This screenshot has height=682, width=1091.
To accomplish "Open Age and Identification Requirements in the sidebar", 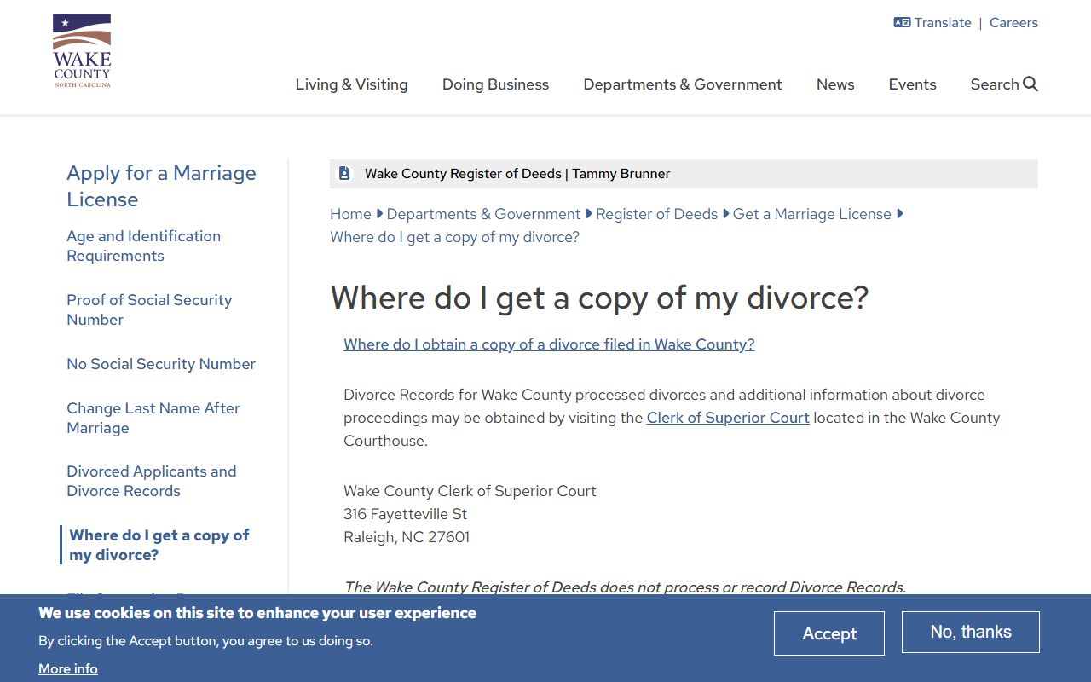I will pyautogui.click(x=143, y=246).
